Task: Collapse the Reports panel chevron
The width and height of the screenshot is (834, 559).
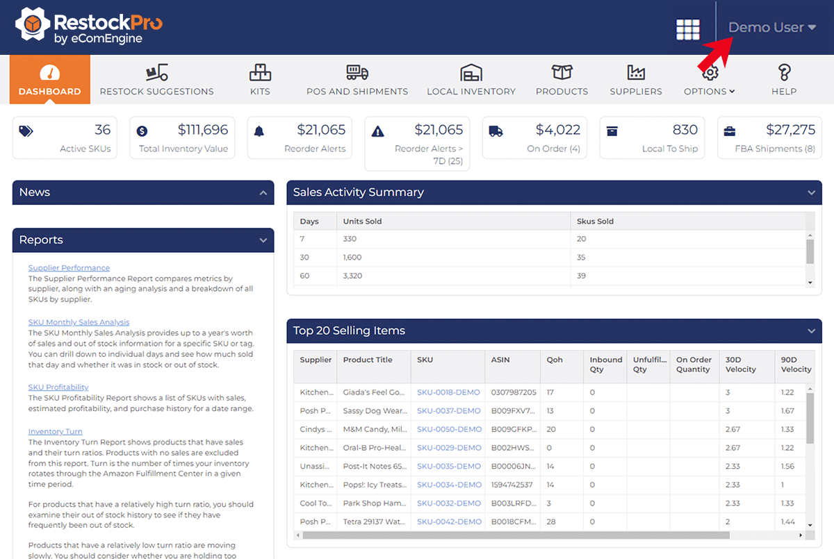Action: (x=263, y=240)
